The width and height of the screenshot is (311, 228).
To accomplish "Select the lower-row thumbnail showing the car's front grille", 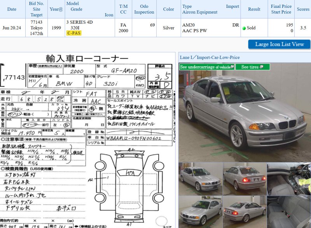I will tap(200, 212).
